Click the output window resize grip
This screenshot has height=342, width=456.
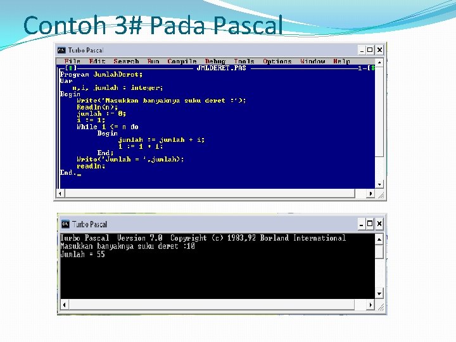coord(380,307)
